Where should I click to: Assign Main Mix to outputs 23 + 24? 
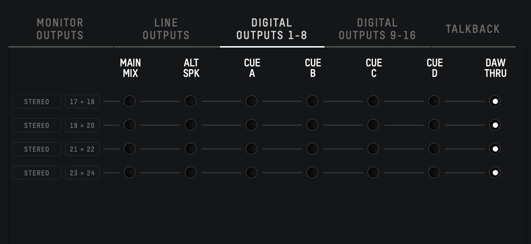tap(130, 173)
